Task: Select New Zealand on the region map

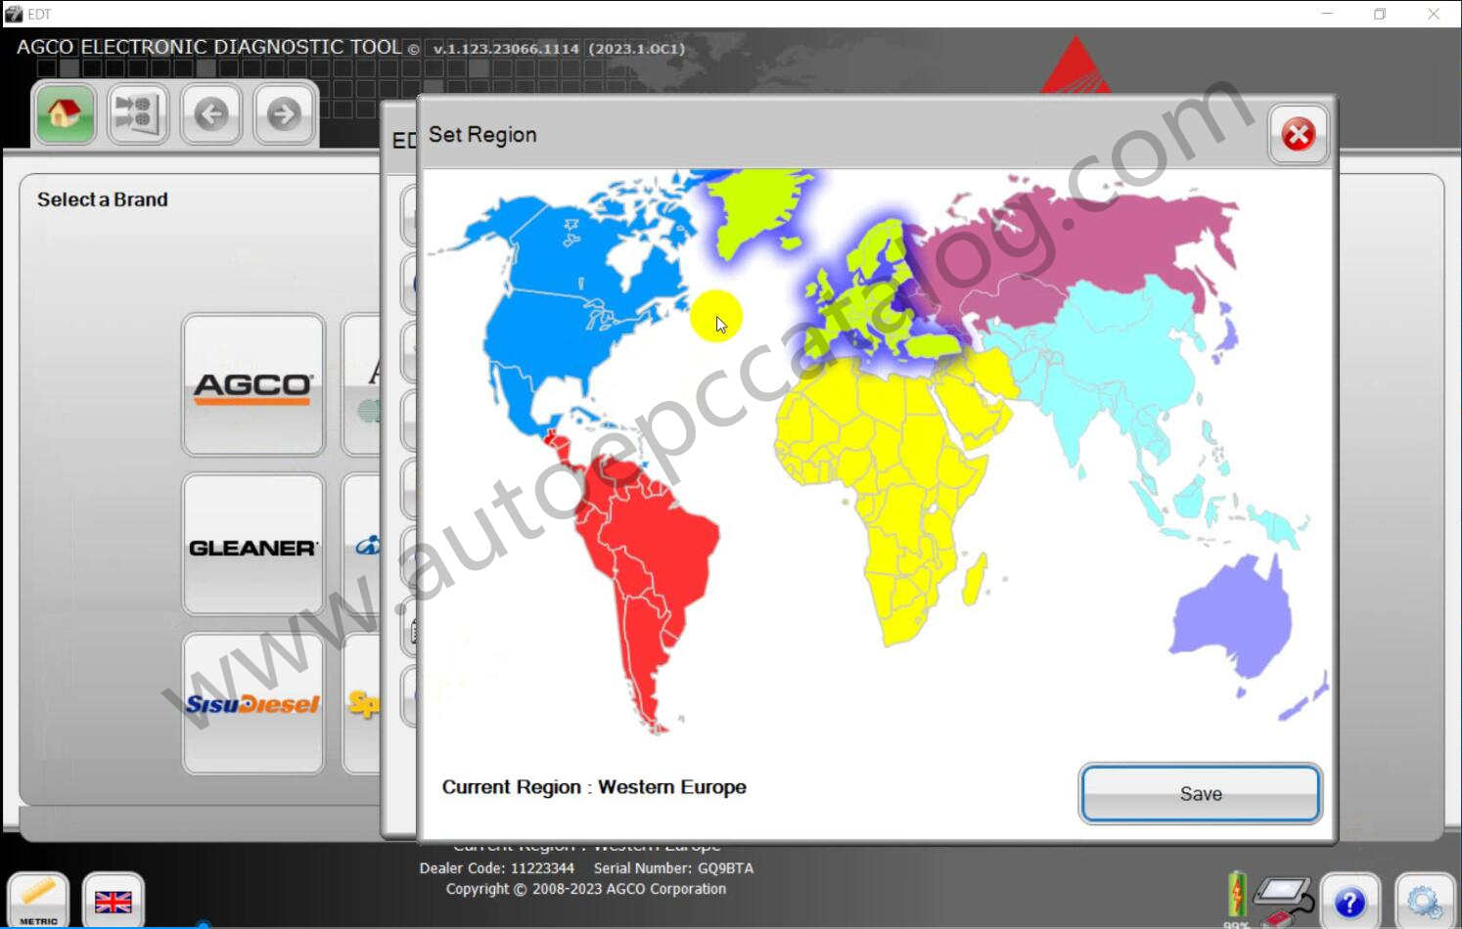Action: point(1303,698)
